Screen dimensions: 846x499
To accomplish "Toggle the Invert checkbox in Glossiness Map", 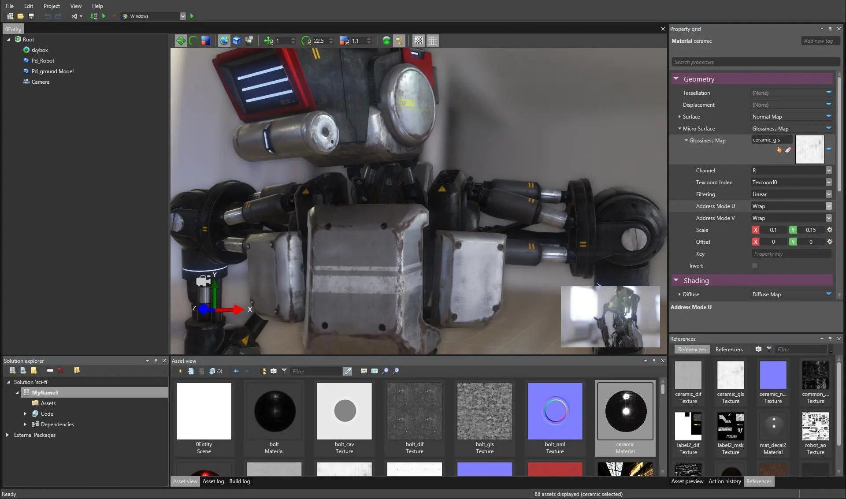I will coord(755,265).
